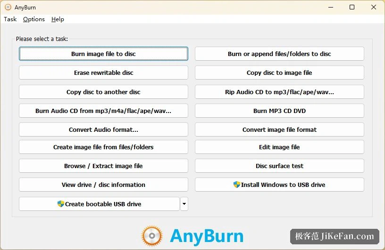Open Burn Audio CD from mp3/m4a/flac task
The height and width of the screenshot is (250, 385).
pyautogui.click(x=103, y=111)
